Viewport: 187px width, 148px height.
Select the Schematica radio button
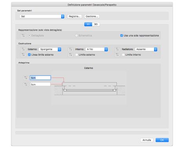tap(76, 36)
